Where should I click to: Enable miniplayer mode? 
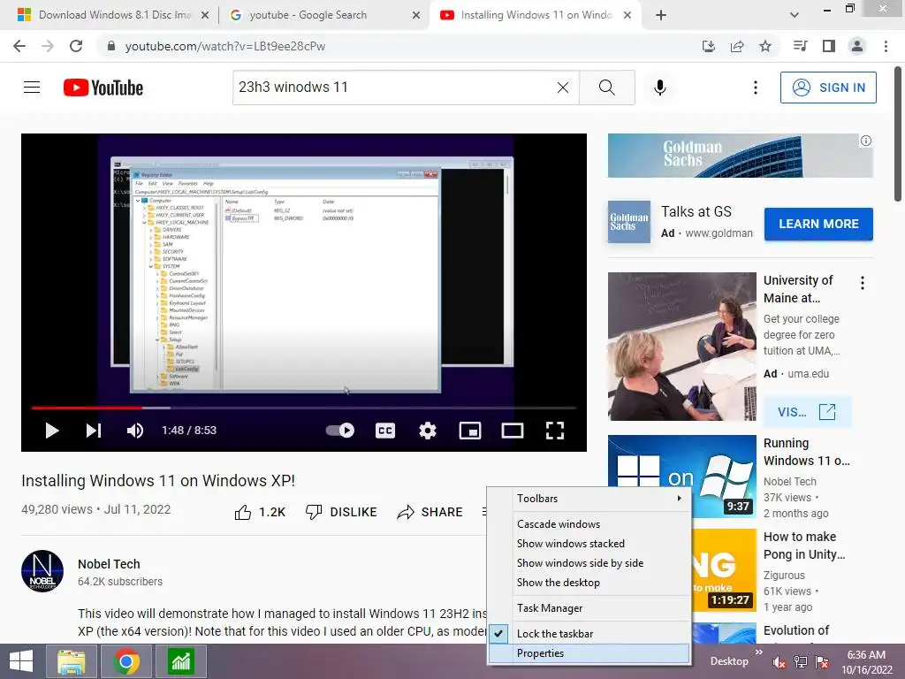pyautogui.click(x=470, y=431)
